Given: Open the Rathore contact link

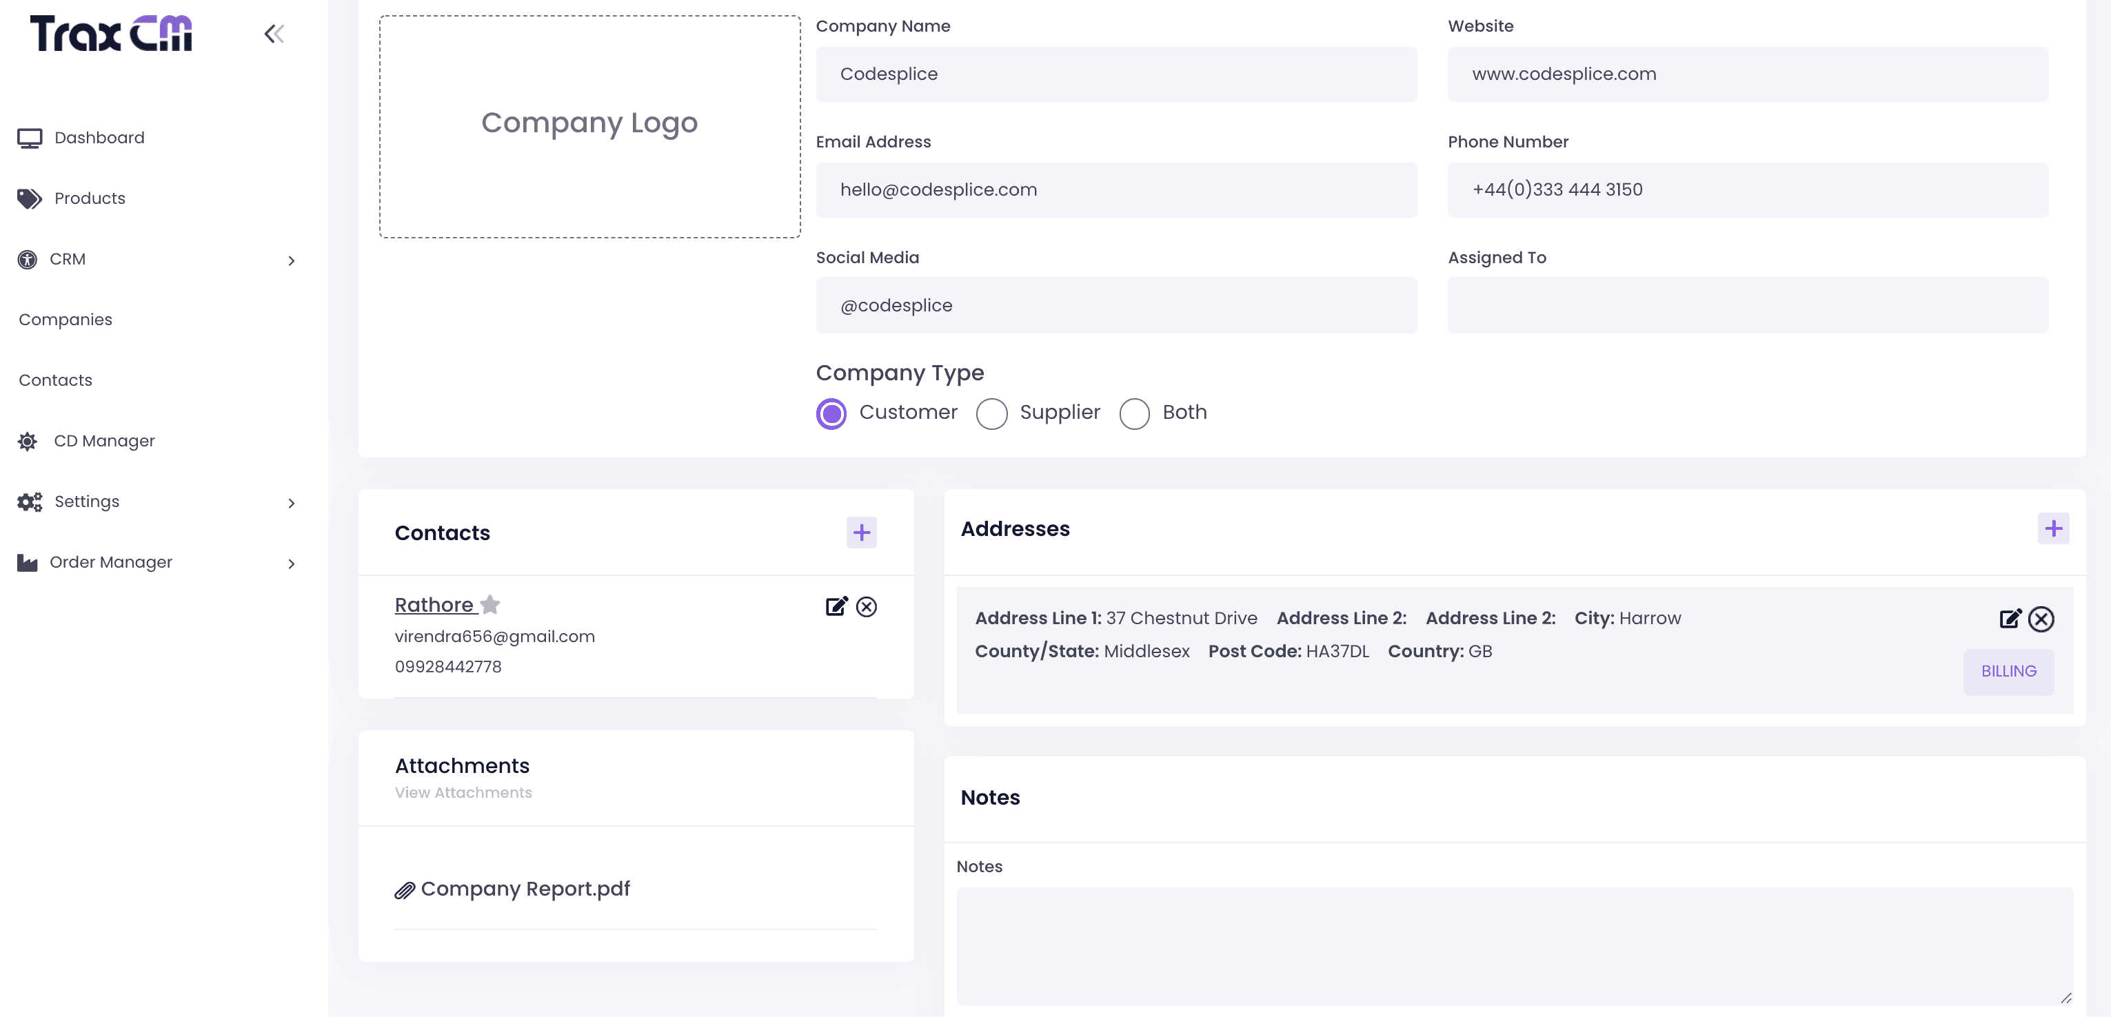Looking at the screenshot, I should pyautogui.click(x=434, y=604).
